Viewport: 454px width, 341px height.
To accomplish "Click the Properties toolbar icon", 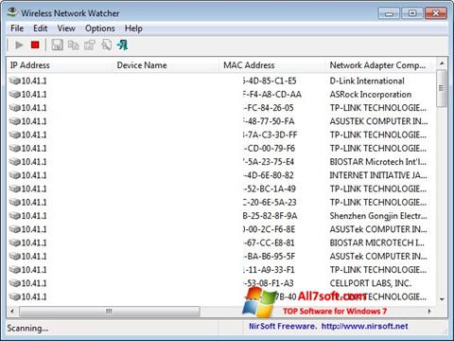I will tap(90, 45).
